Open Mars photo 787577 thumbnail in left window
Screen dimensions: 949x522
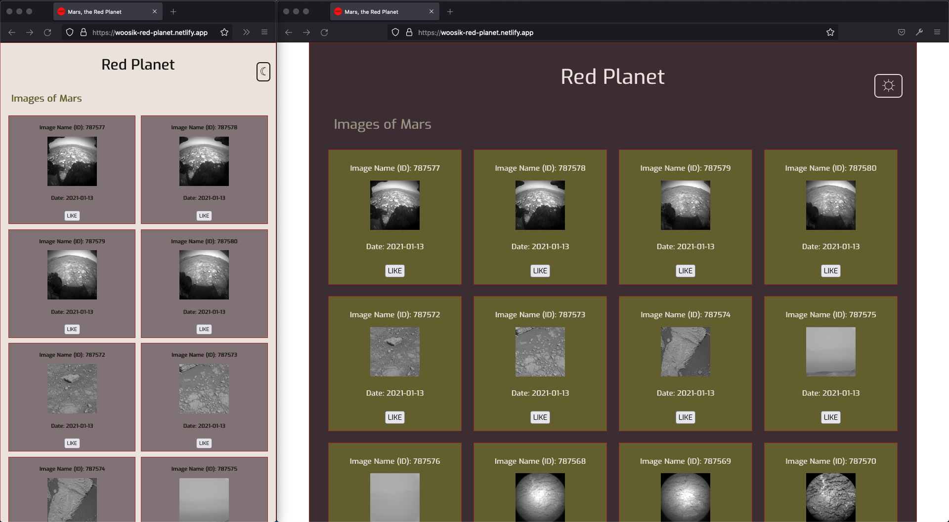click(72, 161)
